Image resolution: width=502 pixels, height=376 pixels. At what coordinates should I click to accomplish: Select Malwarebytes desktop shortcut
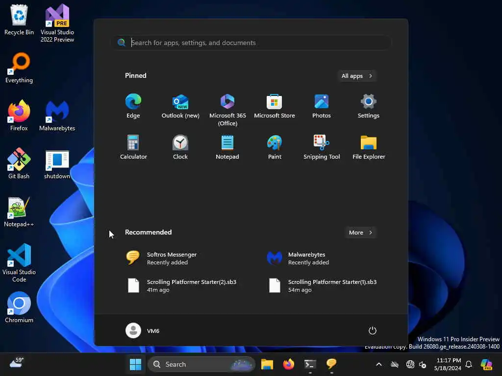click(x=57, y=116)
